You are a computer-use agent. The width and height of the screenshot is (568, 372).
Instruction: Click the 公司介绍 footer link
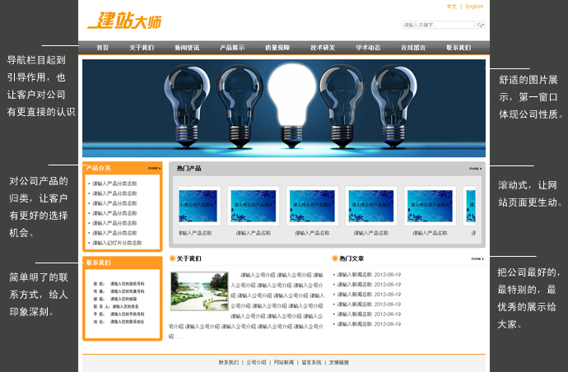(256, 362)
